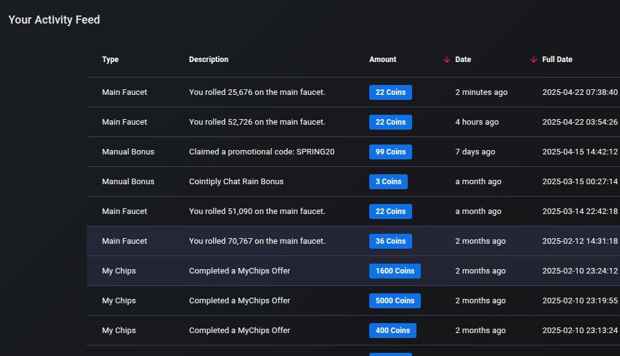Viewport: 620px width, 356px height.
Task: Click 'Main Faucet' type in 25,676 row
Action: tap(125, 92)
